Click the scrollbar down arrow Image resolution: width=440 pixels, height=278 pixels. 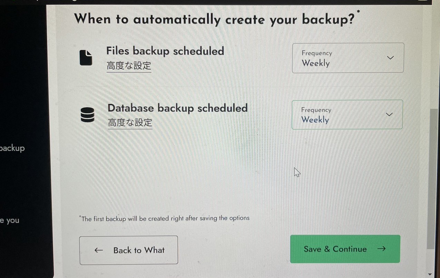pos(430,274)
